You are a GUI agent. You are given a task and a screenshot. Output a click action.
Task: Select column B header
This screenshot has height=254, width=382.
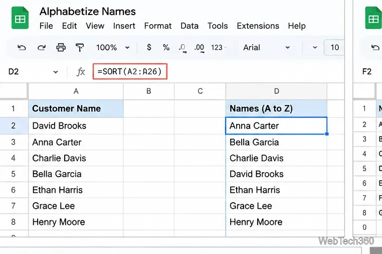pos(148,91)
